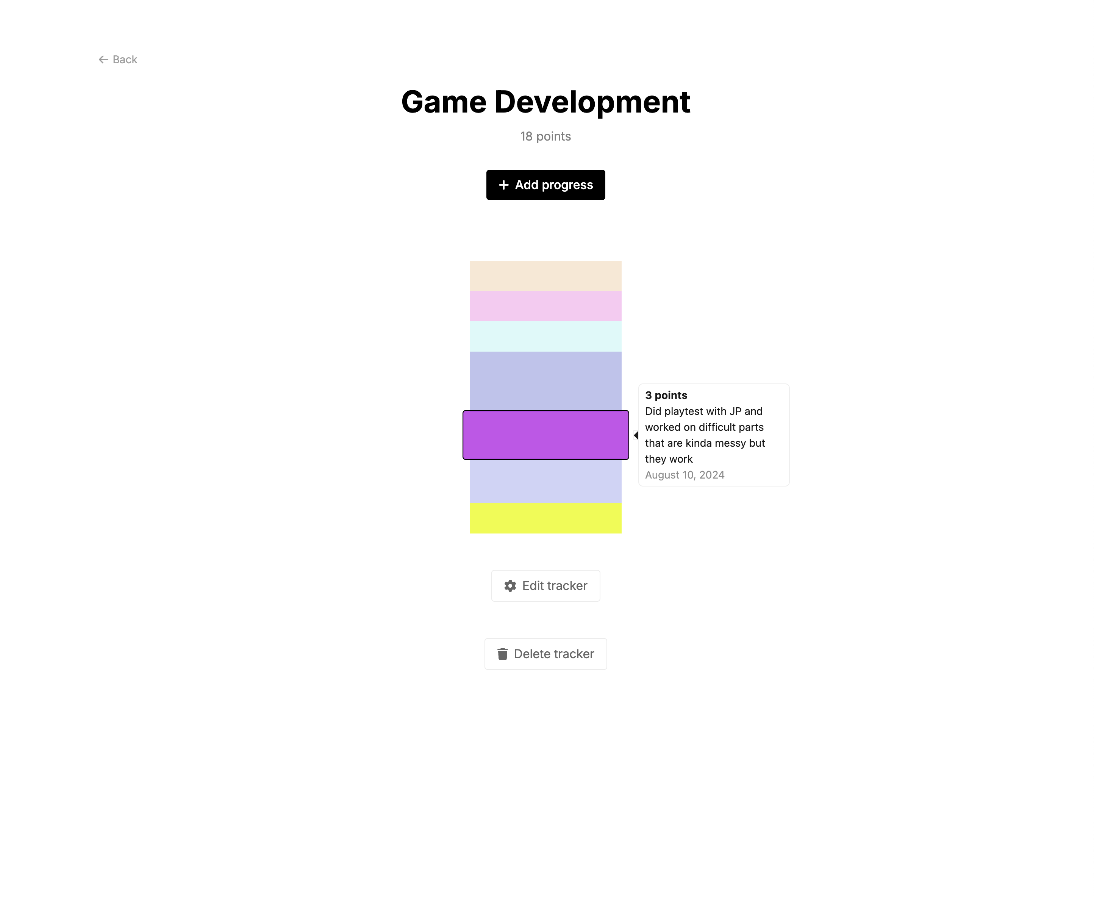Click the plus icon in Add progress

point(503,185)
